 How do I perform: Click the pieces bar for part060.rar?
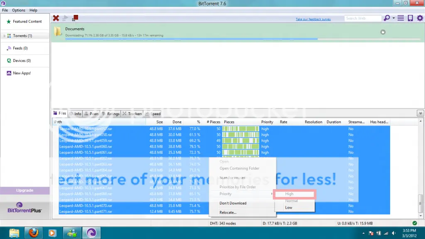point(241,146)
